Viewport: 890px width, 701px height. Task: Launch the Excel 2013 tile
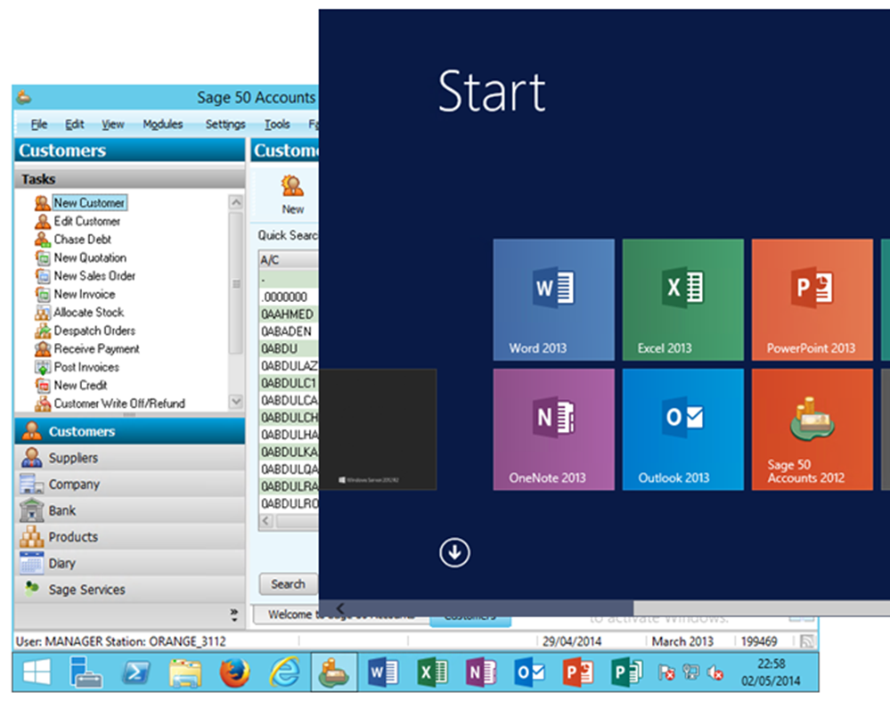tap(682, 299)
